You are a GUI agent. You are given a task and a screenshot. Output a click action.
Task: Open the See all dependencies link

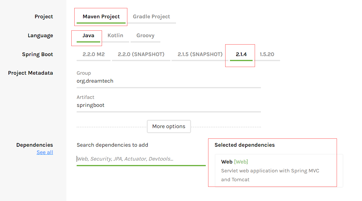(45, 152)
